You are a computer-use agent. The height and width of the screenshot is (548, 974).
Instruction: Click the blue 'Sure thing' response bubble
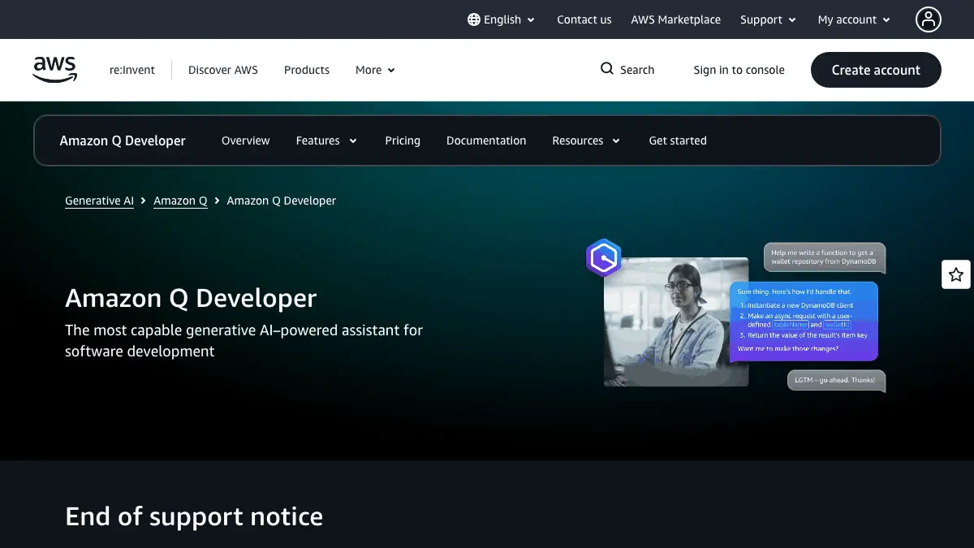tap(804, 321)
